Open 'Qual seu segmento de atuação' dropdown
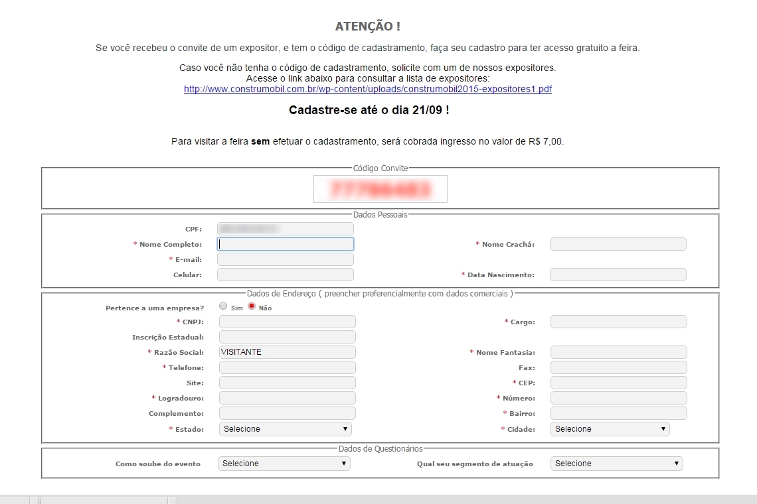Screen dimensions: 757x504 (616, 464)
